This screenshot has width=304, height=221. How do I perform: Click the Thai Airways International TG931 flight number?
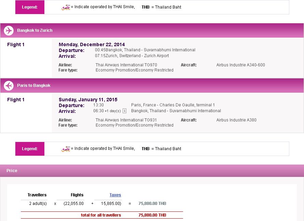tap(126, 120)
